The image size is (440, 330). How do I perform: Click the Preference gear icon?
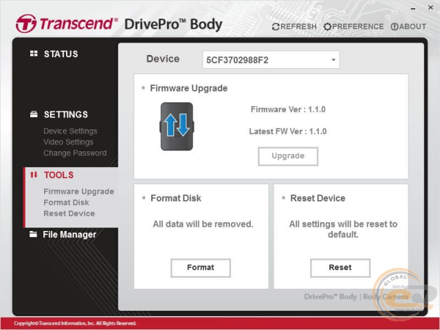tap(327, 27)
